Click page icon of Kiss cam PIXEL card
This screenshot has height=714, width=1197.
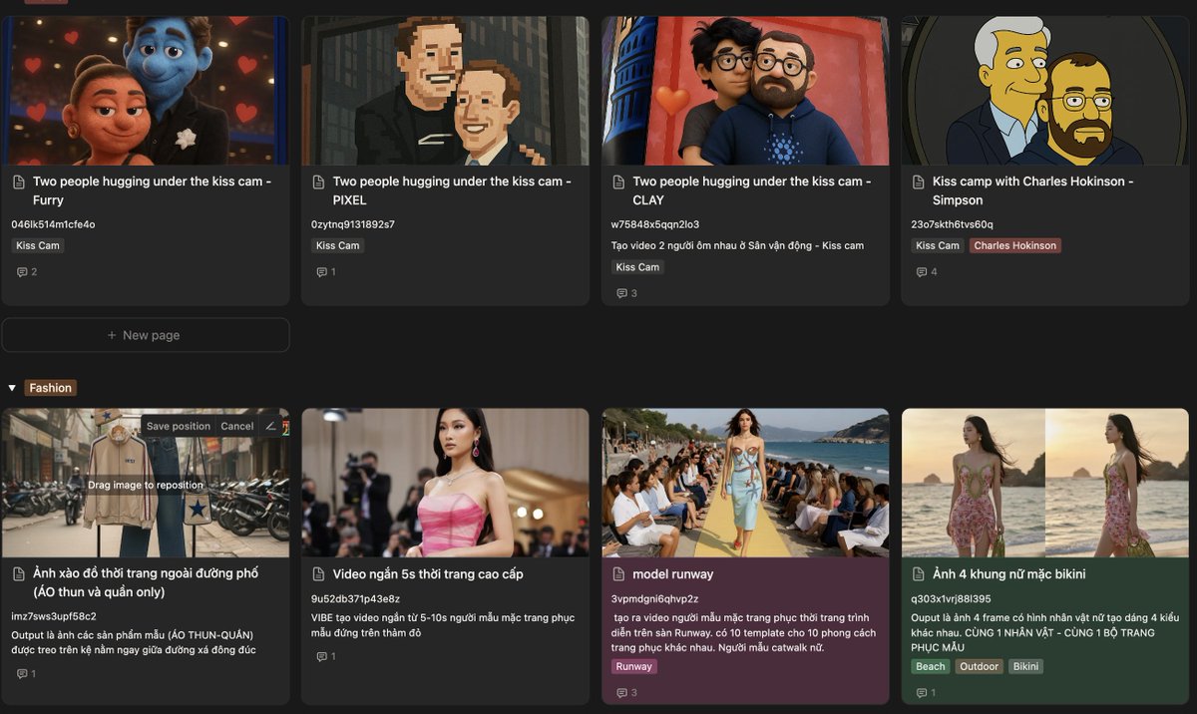(x=319, y=182)
